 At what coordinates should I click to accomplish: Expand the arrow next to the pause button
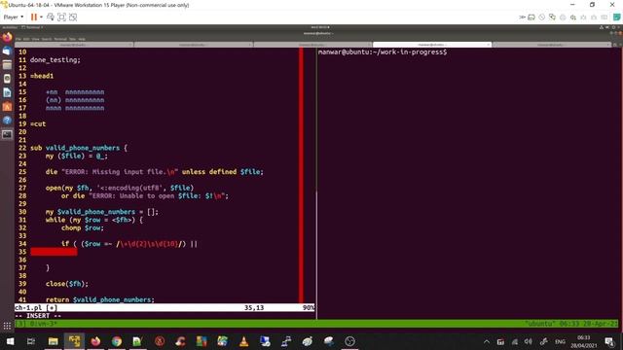[x=41, y=17]
